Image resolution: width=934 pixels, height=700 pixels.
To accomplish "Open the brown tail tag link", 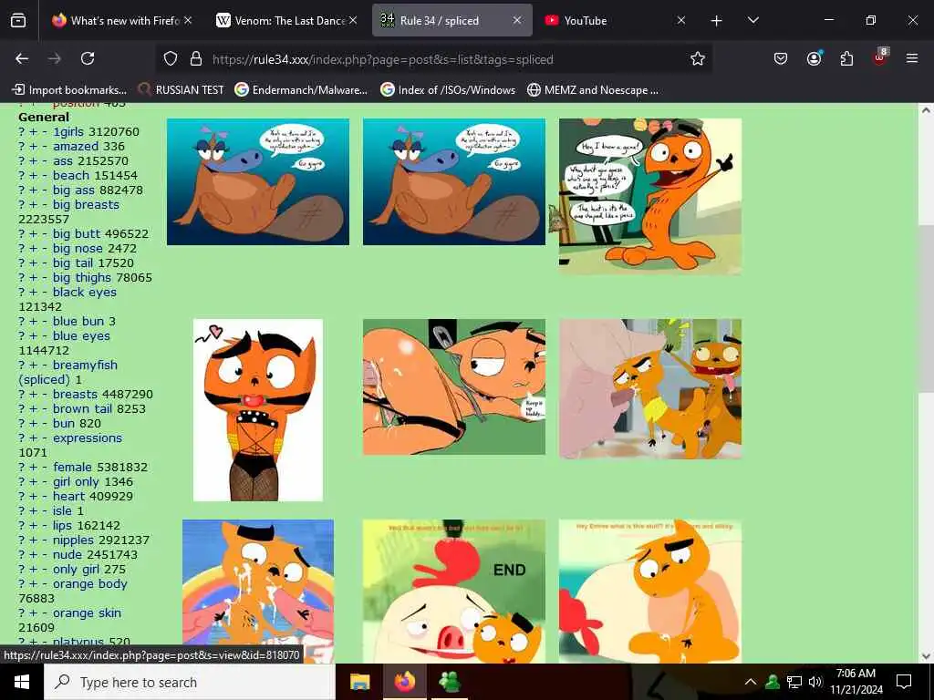I will click(x=82, y=409).
